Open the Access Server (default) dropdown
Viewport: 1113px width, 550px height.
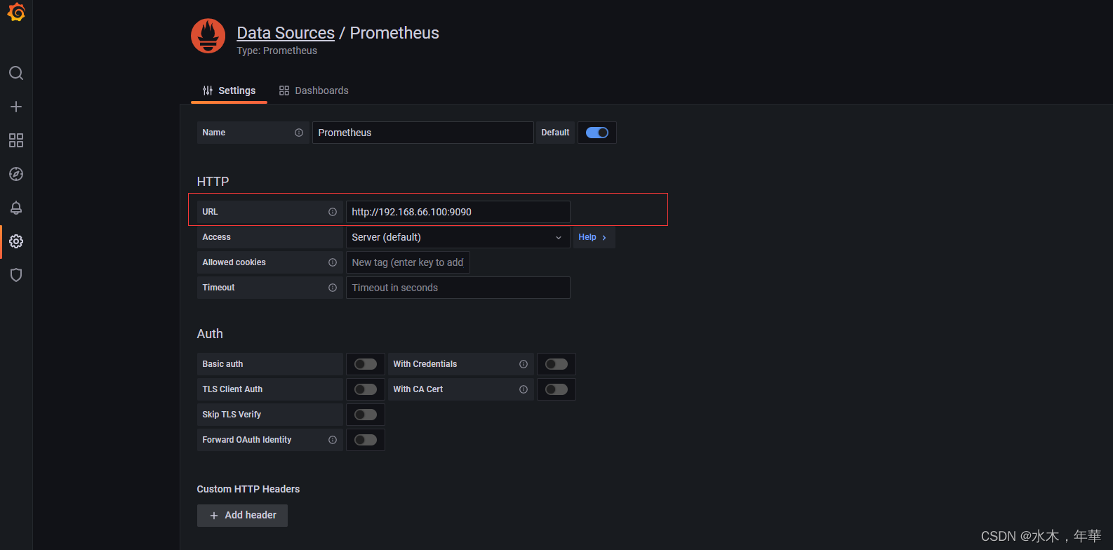click(458, 237)
